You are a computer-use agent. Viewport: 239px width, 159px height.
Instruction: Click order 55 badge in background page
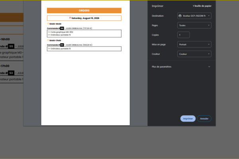point(11,46)
